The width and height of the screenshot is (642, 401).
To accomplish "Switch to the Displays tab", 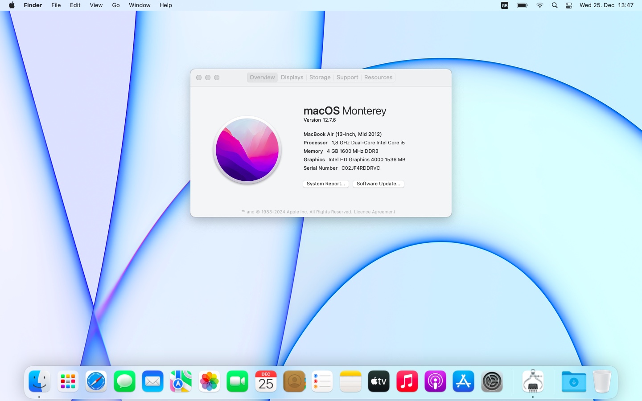I will [x=292, y=78].
